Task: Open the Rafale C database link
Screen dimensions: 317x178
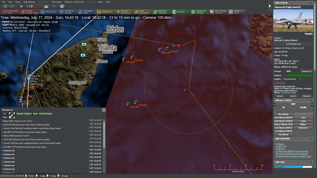Action: 278,38
